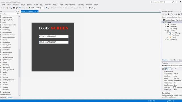Collapse the Login project node
Viewport: 182px width, 102px height.
[x=163, y=22]
